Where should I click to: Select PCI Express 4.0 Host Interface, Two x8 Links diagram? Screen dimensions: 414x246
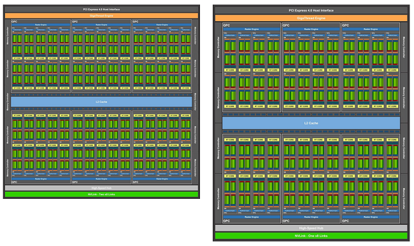101,10
